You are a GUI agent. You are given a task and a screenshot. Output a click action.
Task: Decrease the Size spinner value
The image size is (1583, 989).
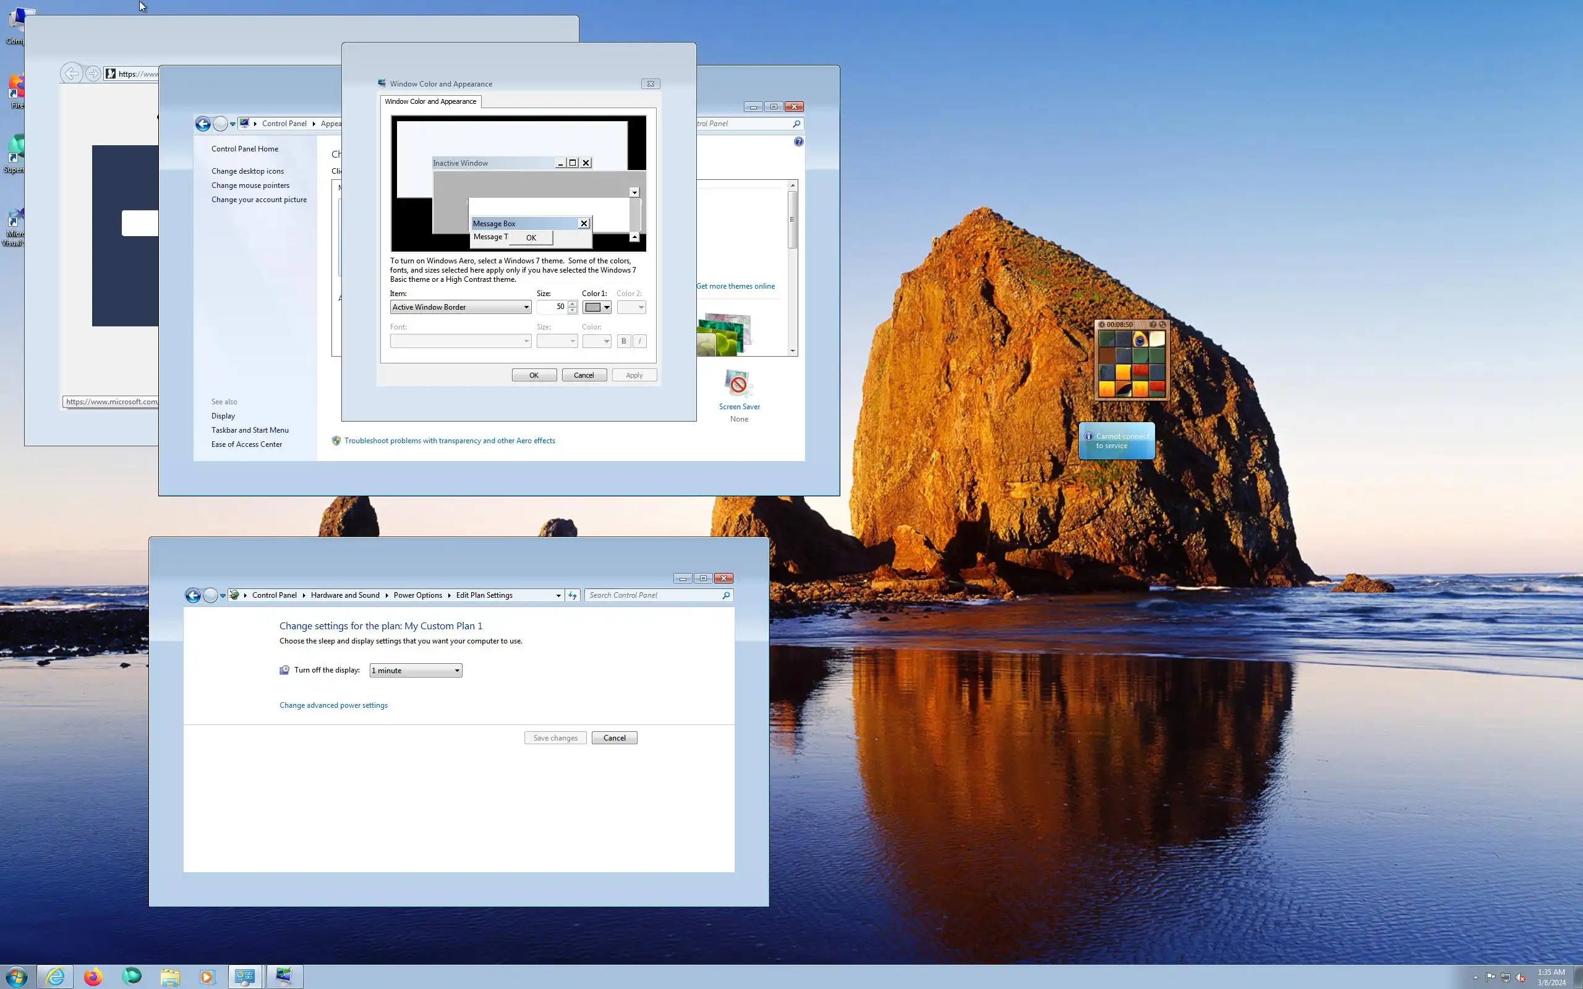coord(573,311)
